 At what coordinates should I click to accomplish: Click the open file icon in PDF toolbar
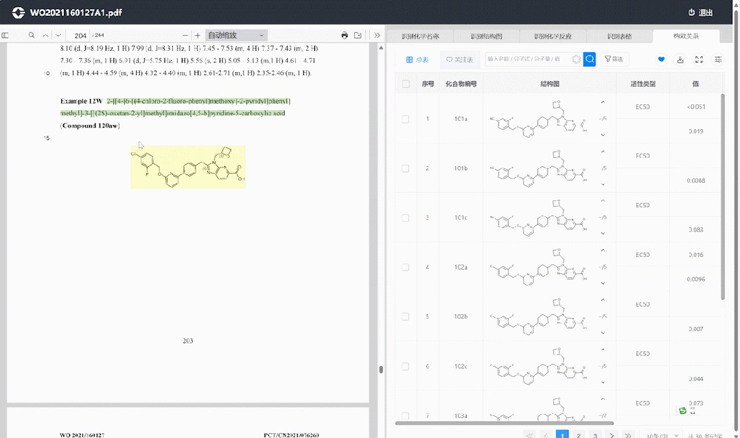click(358, 36)
